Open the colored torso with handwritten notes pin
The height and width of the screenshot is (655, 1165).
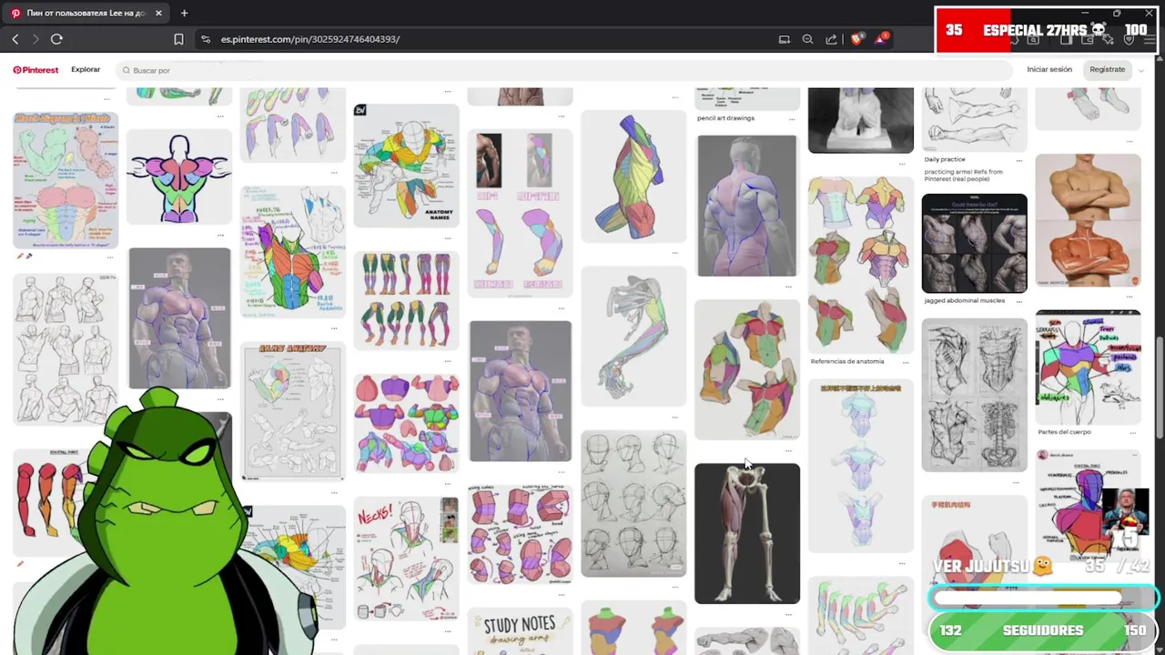(293, 252)
